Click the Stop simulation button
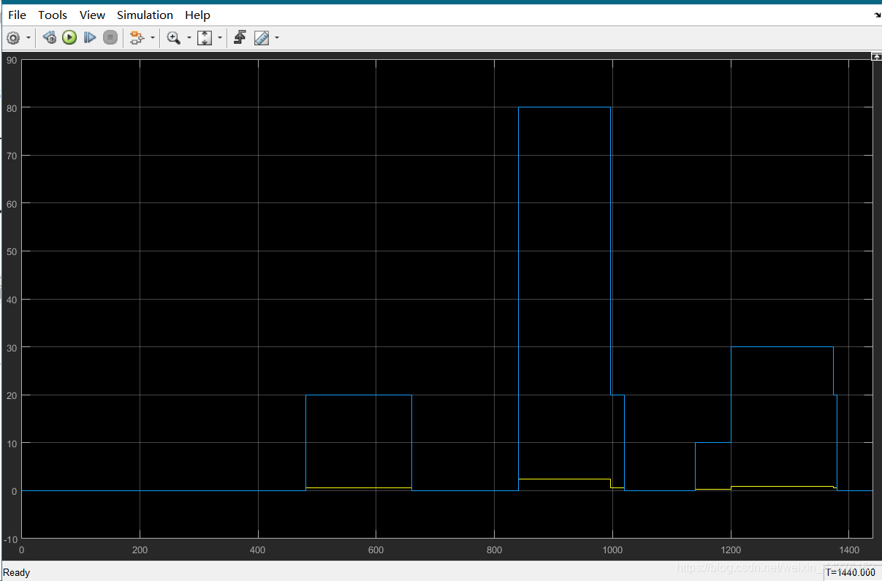This screenshot has height=581, width=882. point(110,37)
